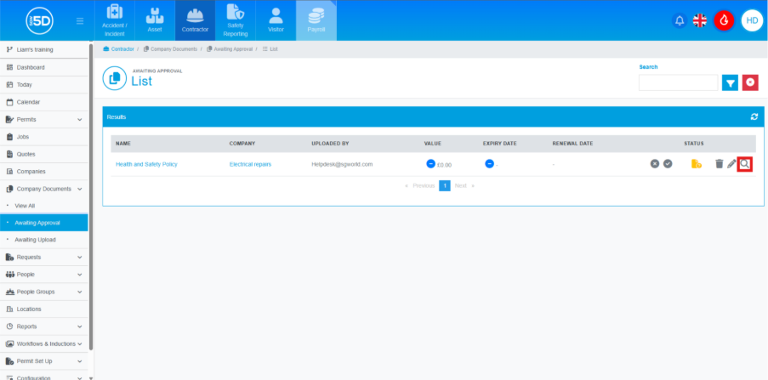Screen dimensions: 768x380
Task: Expand the People Groups sidebar menu
Action: [80, 292]
